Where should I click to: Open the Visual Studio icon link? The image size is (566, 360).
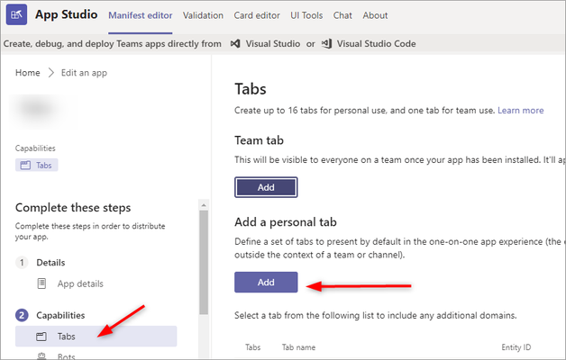(x=235, y=43)
